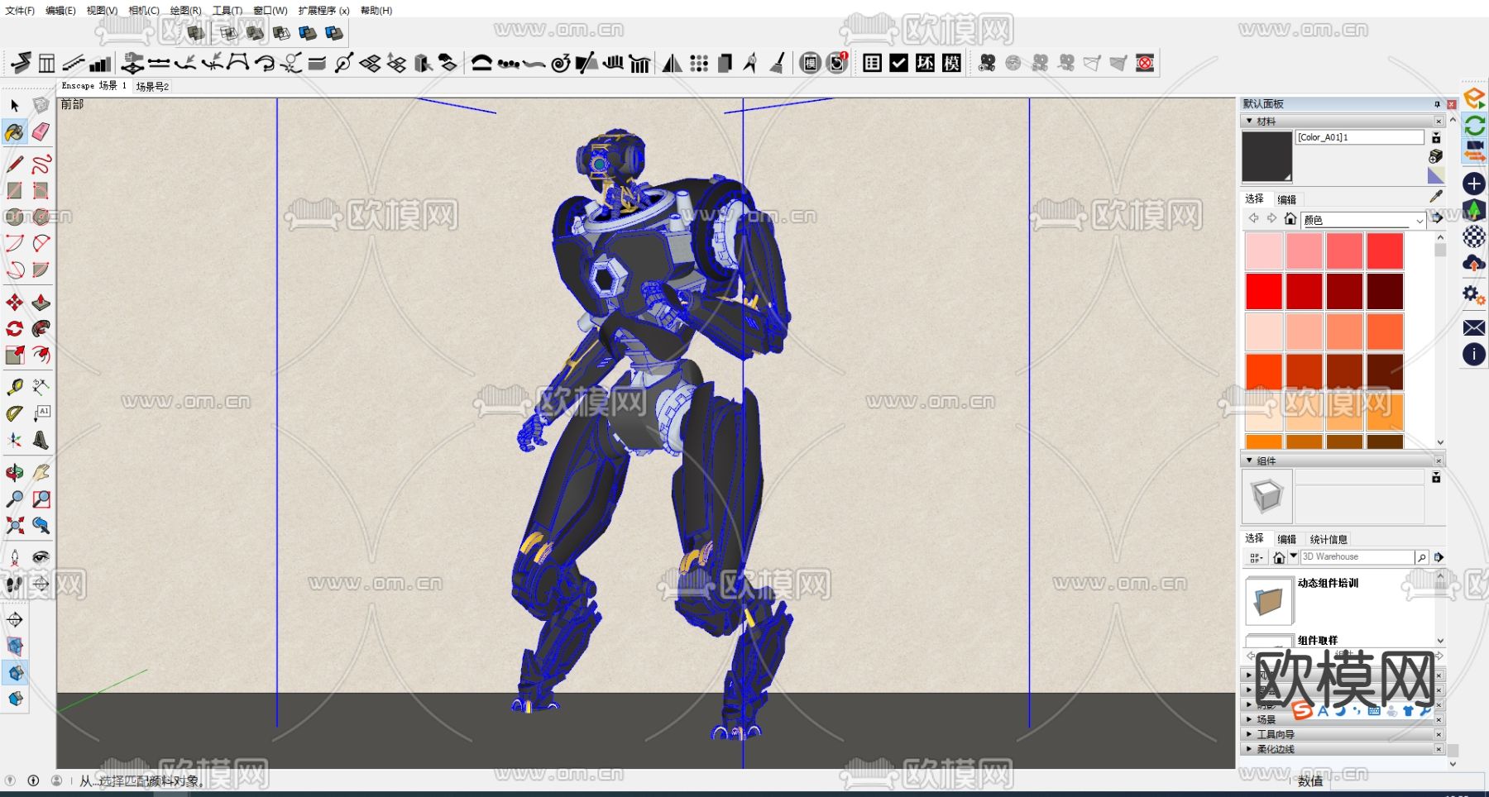
Task: Pin the 默认面板 tray
Action: coord(1437,104)
